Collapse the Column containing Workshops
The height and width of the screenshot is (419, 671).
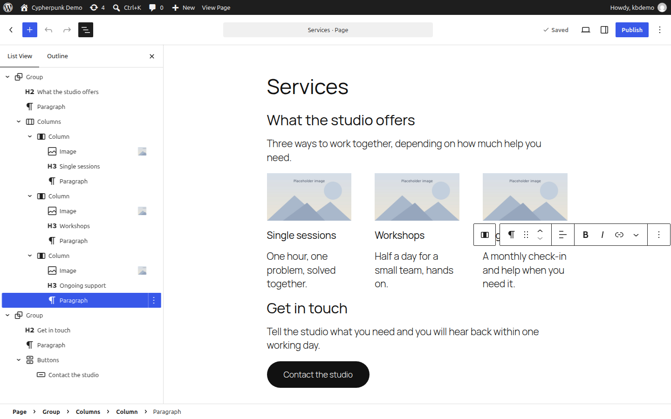pyautogui.click(x=30, y=196)
